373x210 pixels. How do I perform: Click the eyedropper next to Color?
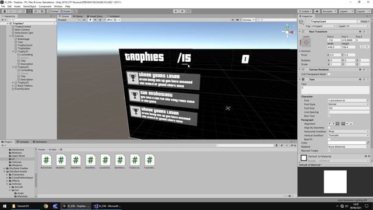coord(368,143)
